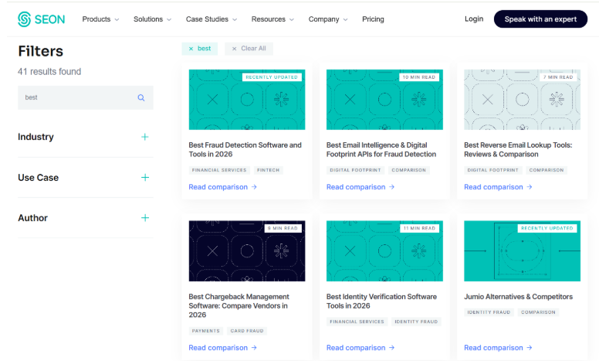Open the Products menu
This screenshot has height=361, width=599.
pos(100,19)
